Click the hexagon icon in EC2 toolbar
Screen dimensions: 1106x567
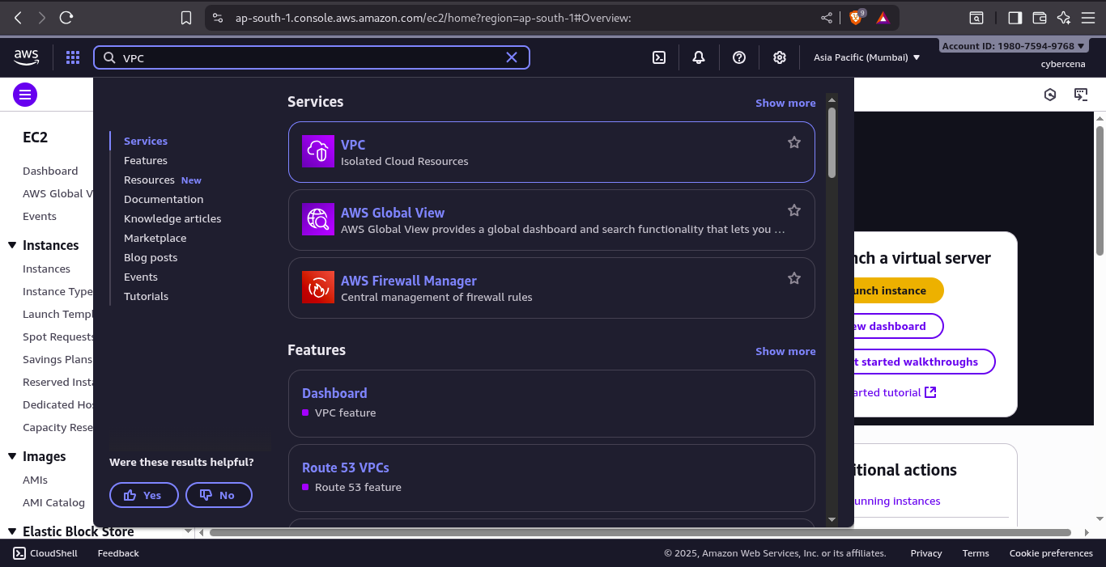click(1050, 95)
